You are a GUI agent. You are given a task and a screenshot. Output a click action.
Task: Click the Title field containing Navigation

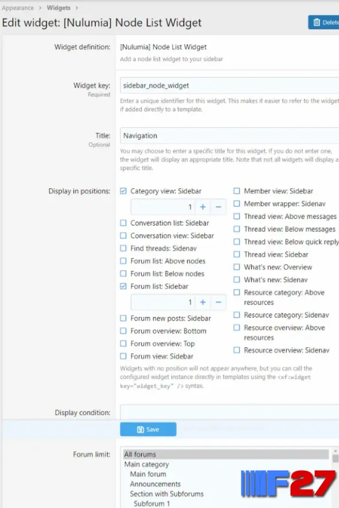[229, 135]
